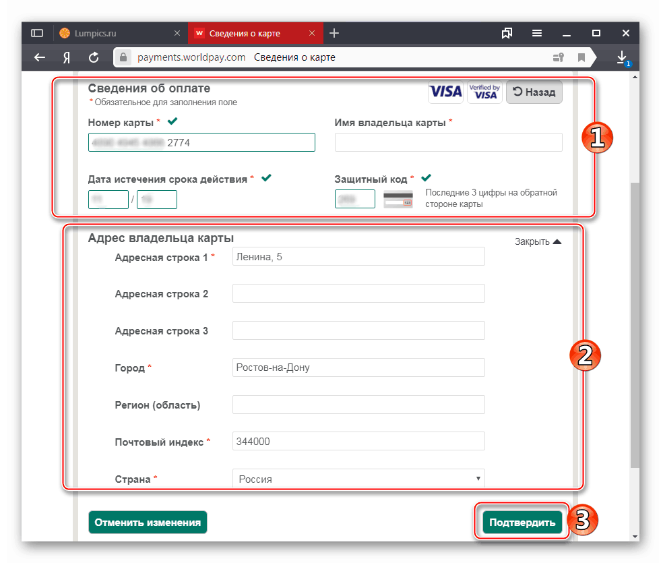661x563 pixels.
Task: Close the Lumpics.ru tab
Action: pyautogui.click(x=177, y=33)
